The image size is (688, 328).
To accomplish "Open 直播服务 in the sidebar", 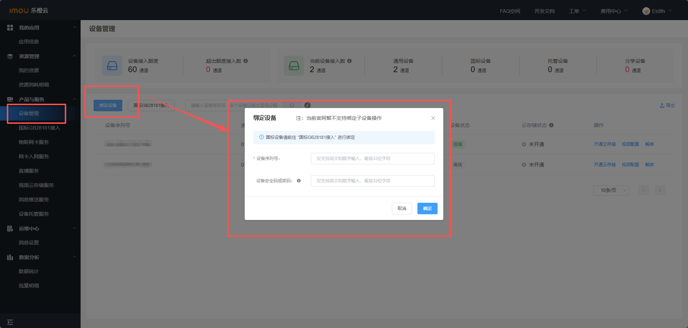I will click(x=29, y=171).
